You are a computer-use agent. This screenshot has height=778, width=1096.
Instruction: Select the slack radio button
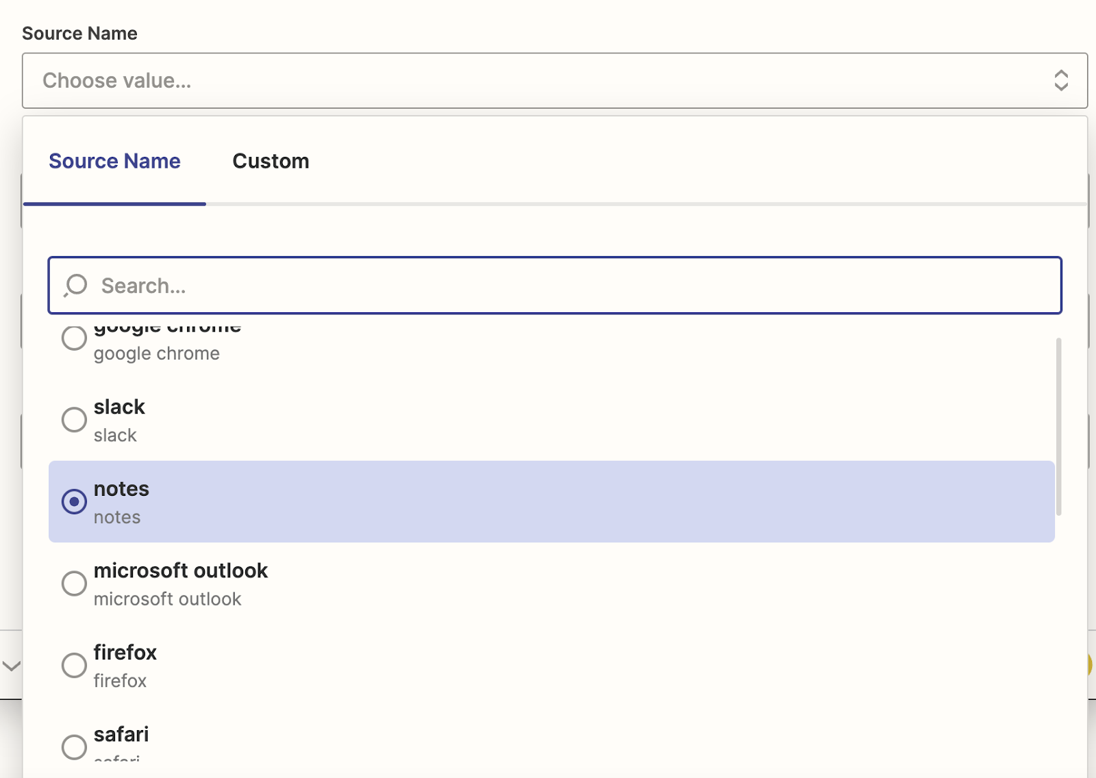[74, 420]
